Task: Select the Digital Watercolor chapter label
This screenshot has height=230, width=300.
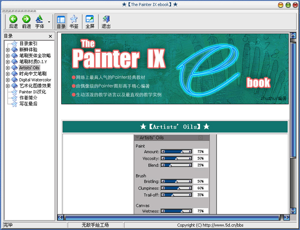Action: point(35,80)
